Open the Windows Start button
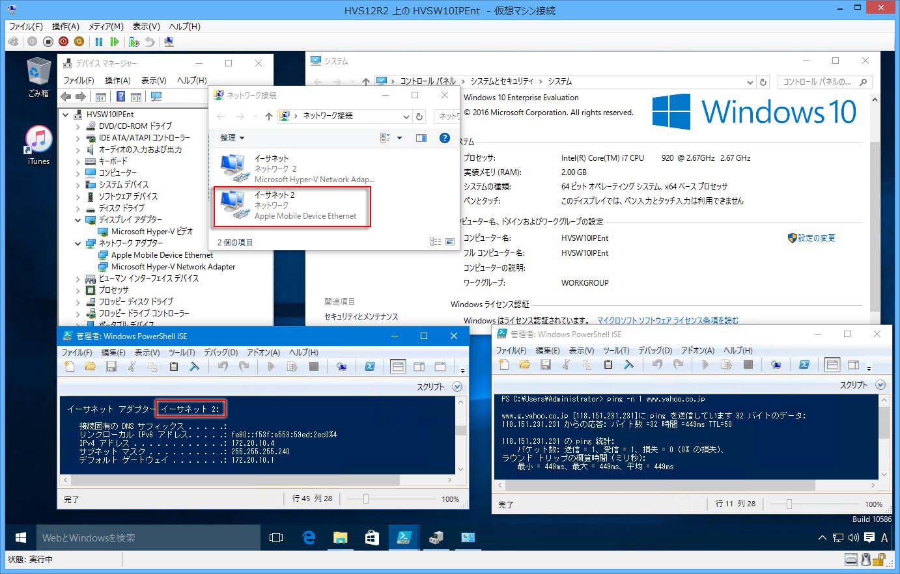 pos(21,538)
